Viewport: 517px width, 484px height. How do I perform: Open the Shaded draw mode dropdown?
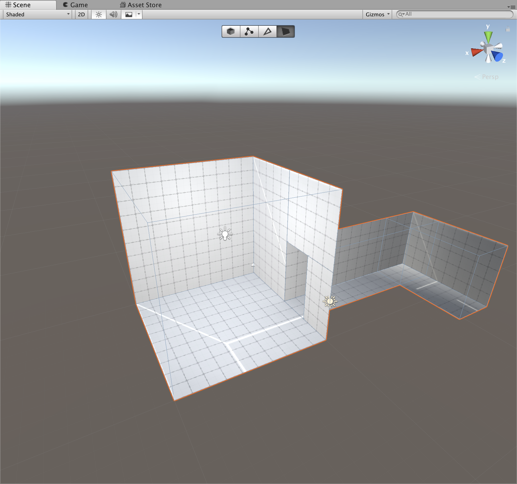tap(37, 14)
